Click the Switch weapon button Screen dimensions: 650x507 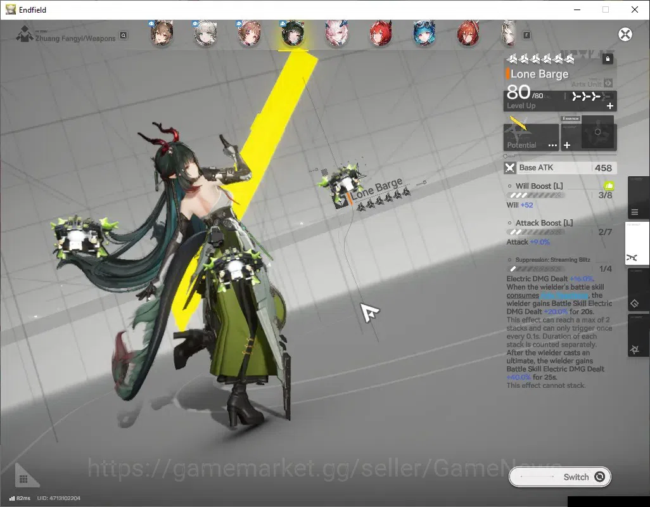[x=559, y=477]
